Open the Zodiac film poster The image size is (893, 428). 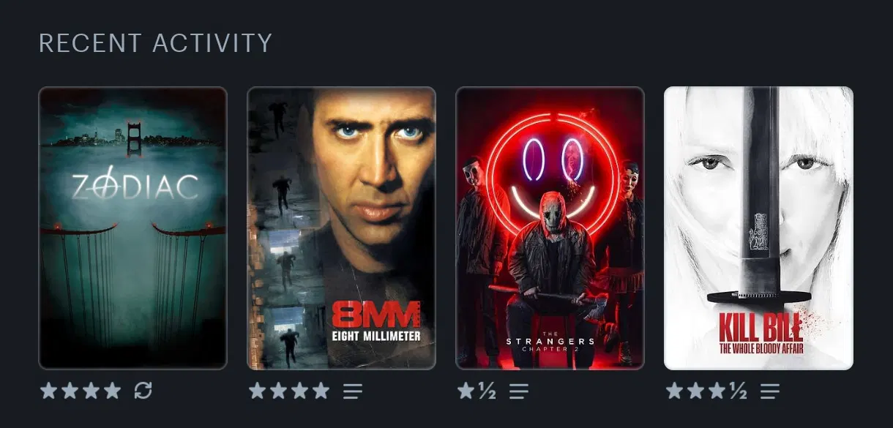click(x=132, y=228)
